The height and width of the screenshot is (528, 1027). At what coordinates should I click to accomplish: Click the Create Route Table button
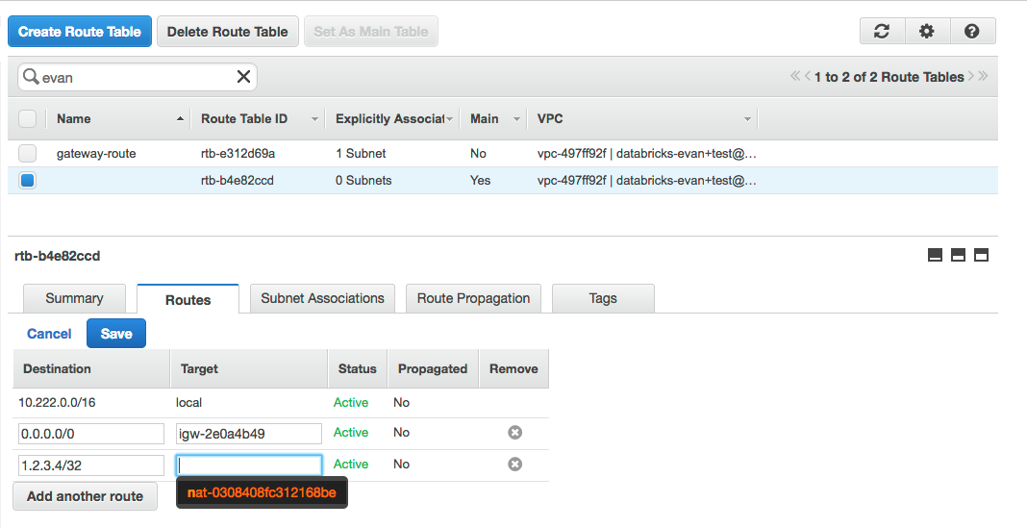tap(80, 32)
